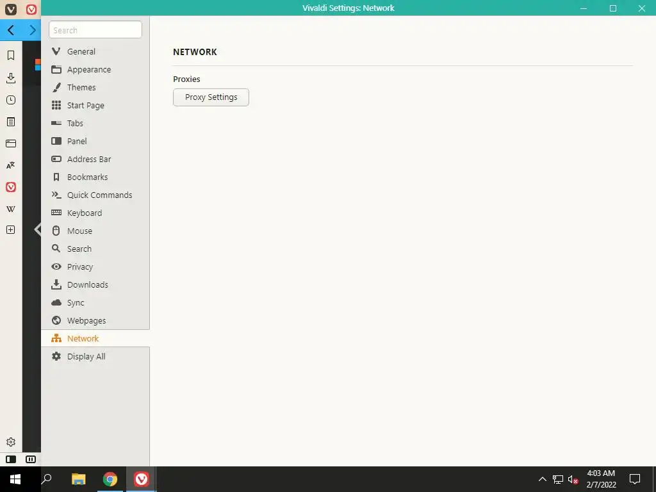Select Search settings category
The height and width of the screenshot is (492, 656).
[95, 249]
